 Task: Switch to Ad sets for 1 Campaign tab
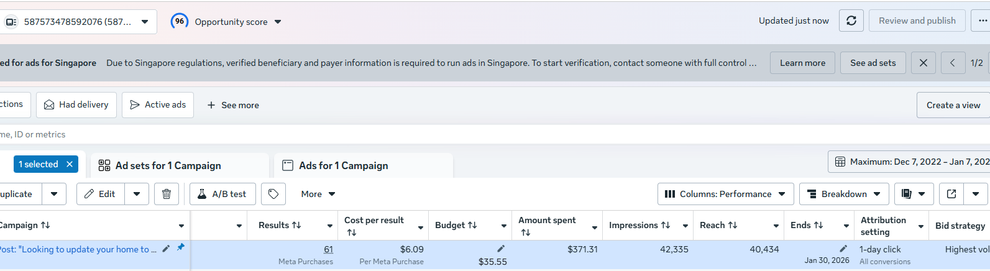click(168, 165)
